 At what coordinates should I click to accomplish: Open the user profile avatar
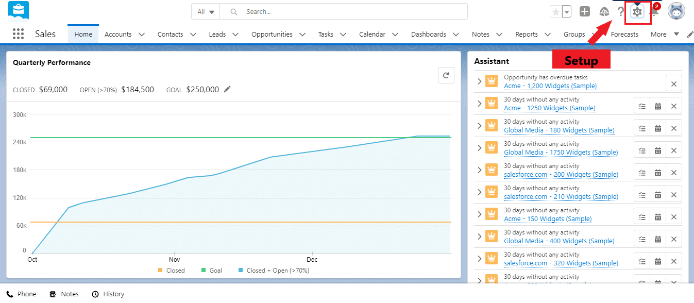tap(676, 11)
